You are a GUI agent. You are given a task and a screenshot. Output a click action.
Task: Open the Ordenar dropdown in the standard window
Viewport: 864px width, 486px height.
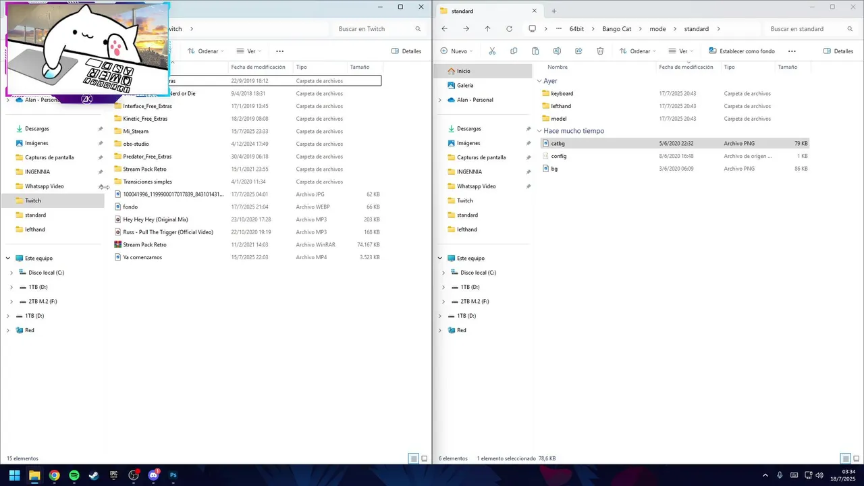click(637, 51)
